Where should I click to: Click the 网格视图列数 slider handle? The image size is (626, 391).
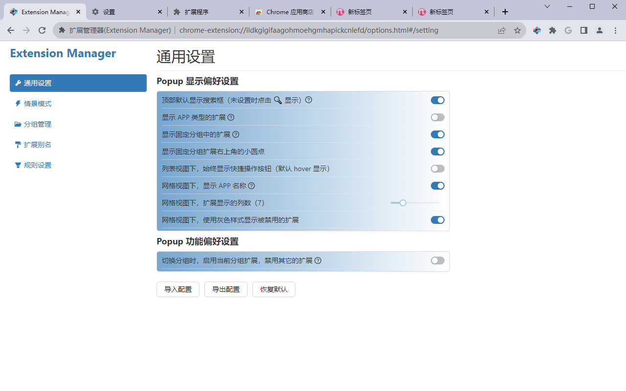pos(403,203)
